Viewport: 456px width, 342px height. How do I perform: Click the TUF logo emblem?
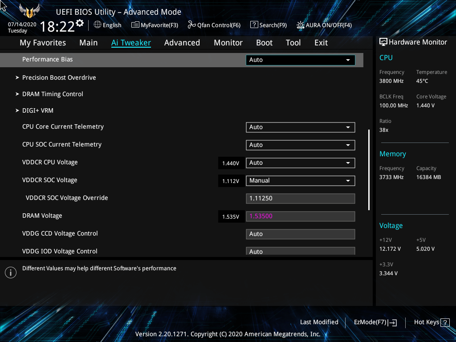tap(30, 11)
